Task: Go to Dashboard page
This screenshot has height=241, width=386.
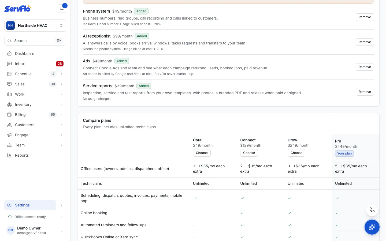Action: (x=35, y=54)
